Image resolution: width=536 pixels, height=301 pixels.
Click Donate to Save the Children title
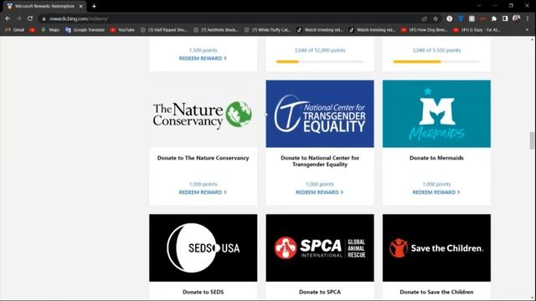tap(436, 292)
